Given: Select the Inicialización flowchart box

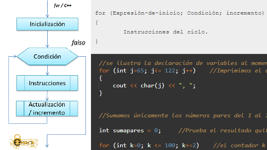Looking at the screenshot, I should point(47,24).
